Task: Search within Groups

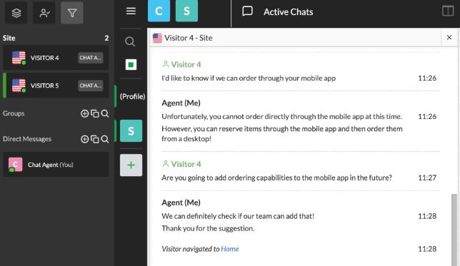Action: pyautogui.click(x=105, y=113)
